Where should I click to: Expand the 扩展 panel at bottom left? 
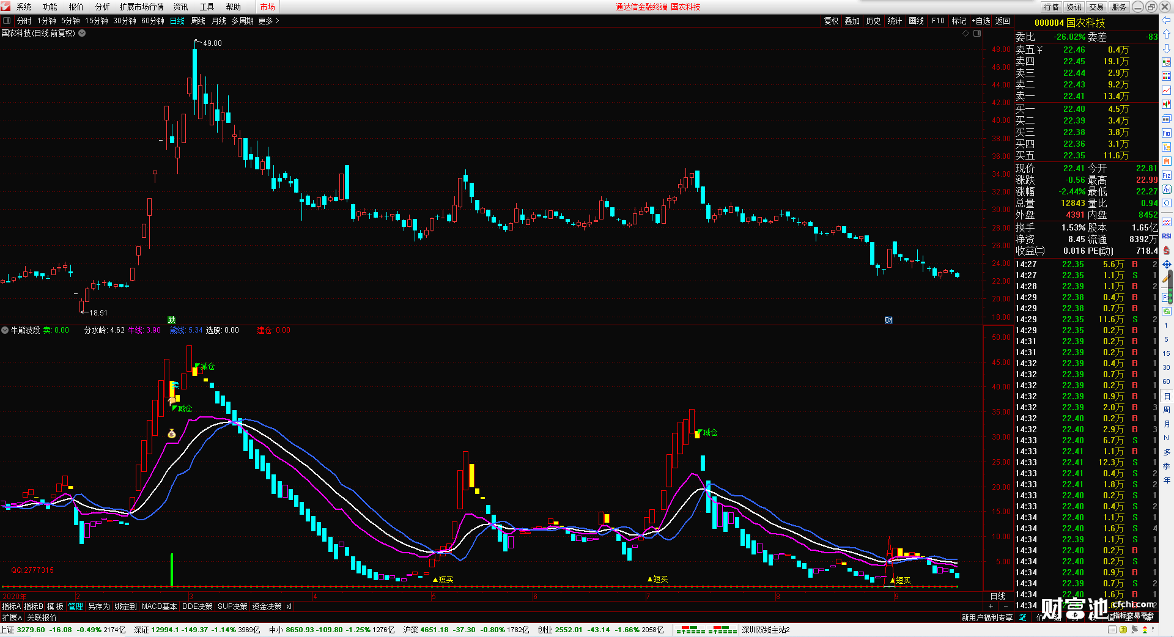[12, 617]
